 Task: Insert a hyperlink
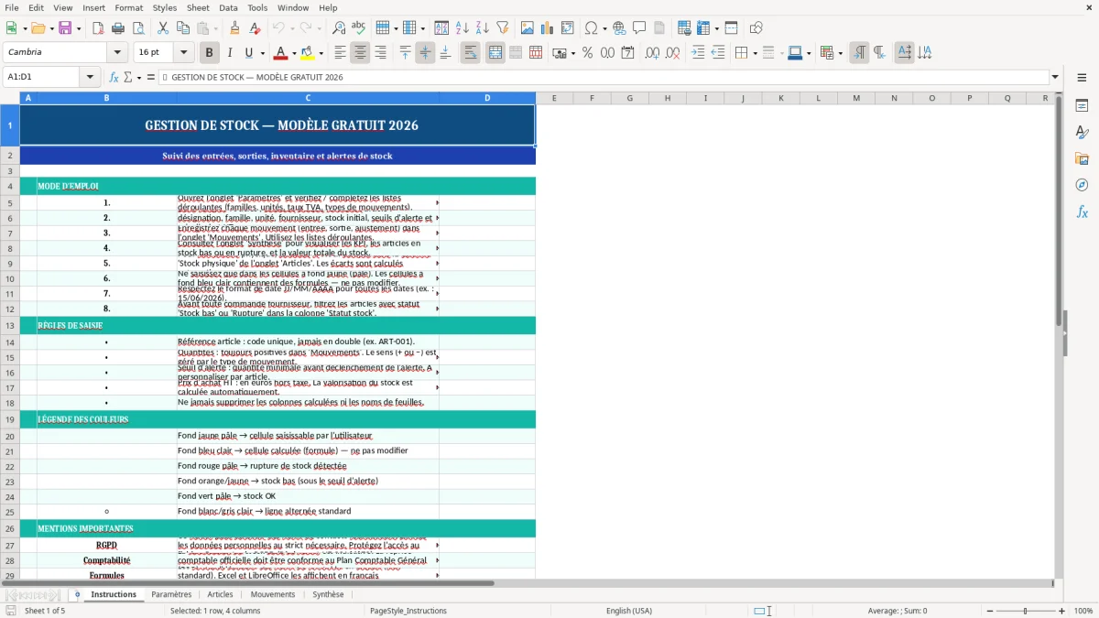[619, 28]
